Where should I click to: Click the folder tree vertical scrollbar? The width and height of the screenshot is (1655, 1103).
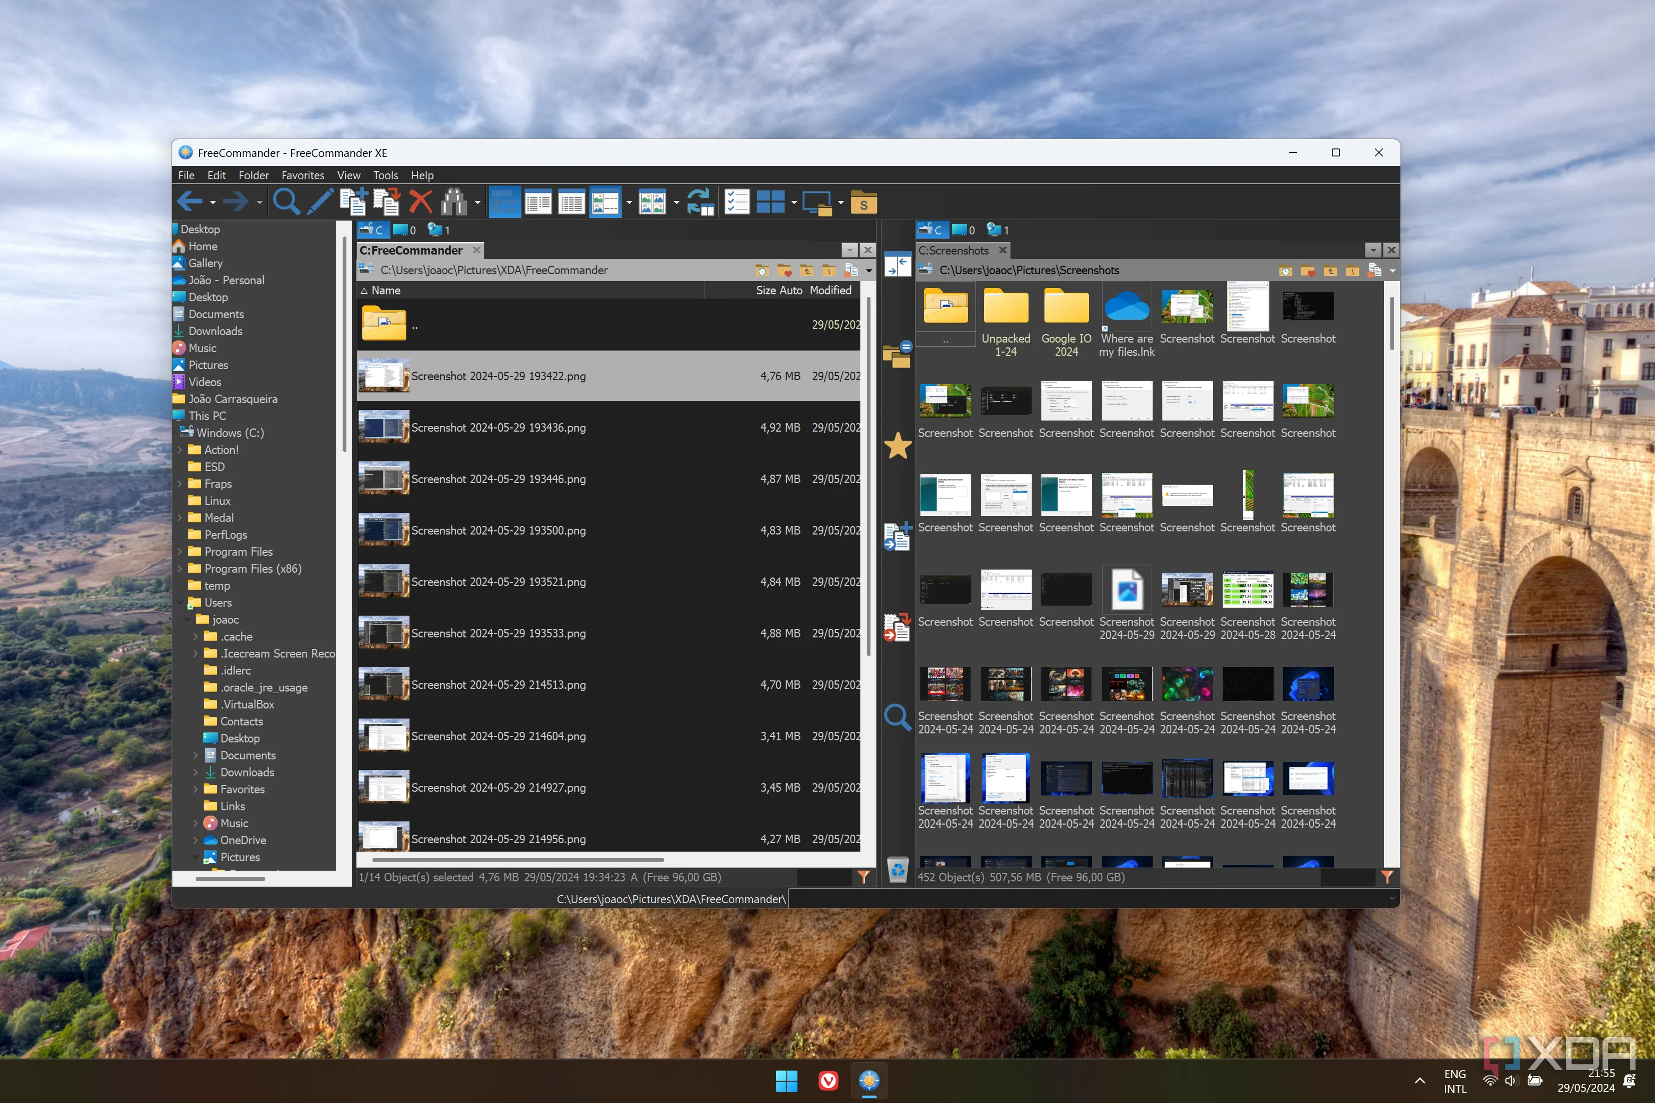click(x=344, y=345)
